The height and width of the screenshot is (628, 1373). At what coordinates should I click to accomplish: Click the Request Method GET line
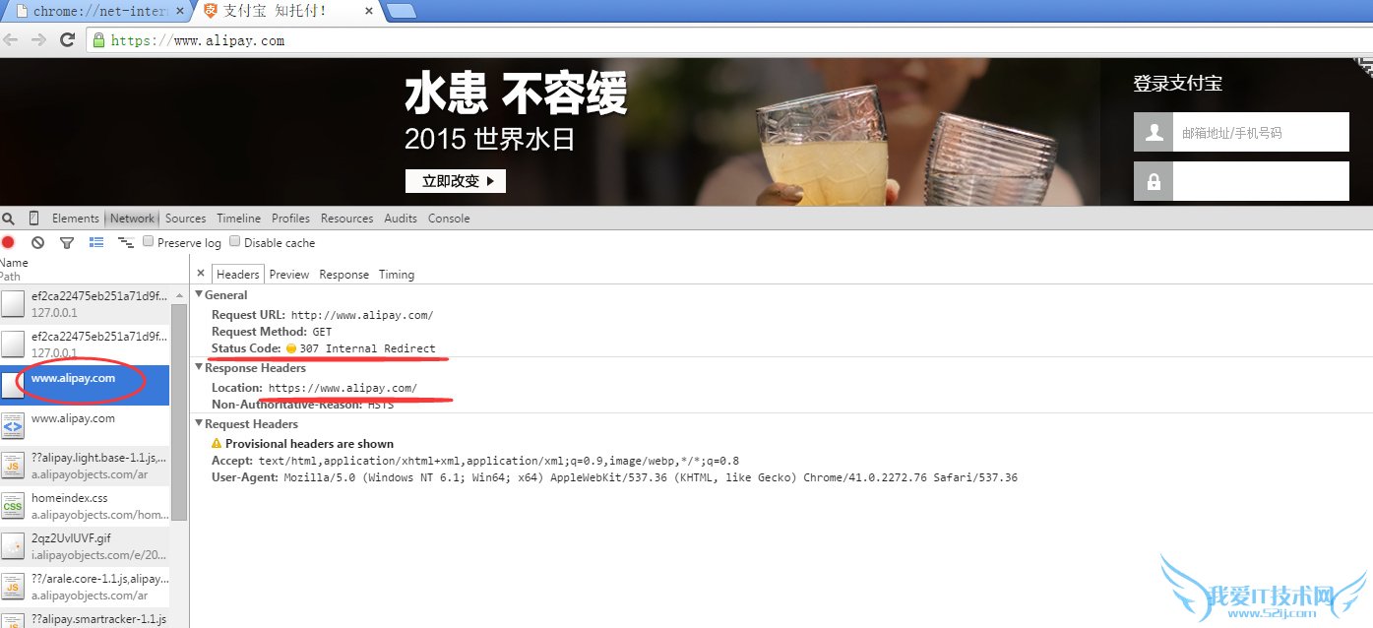(273, 332)
